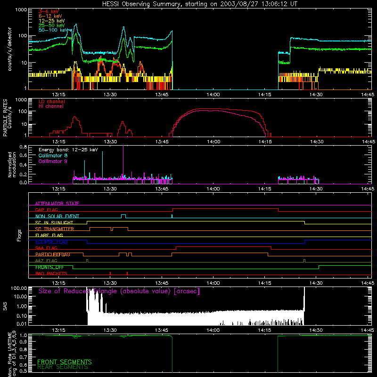Select the 6-12 keV legend label
This screenshot has width=377, height=377.
coord(50,16)
